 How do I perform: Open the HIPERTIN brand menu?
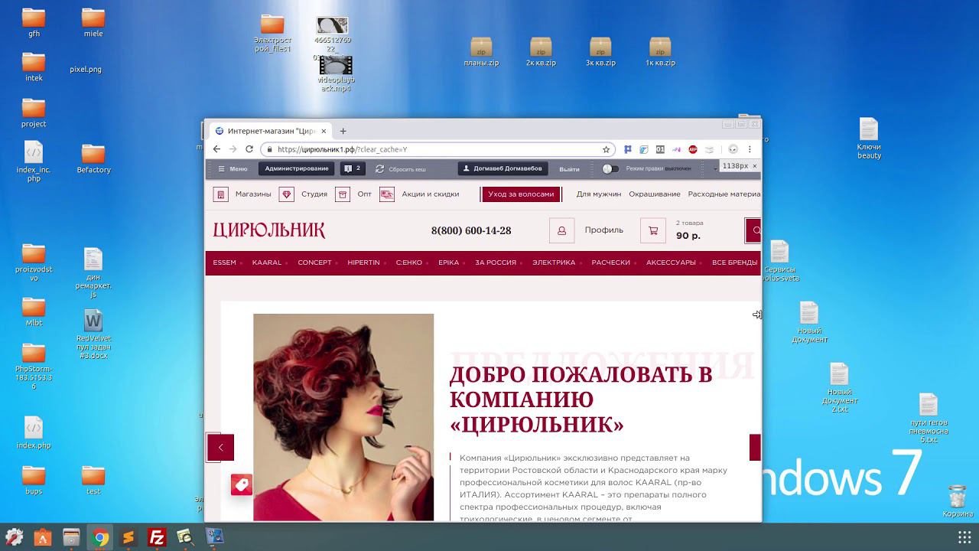[x=363, y=262]
